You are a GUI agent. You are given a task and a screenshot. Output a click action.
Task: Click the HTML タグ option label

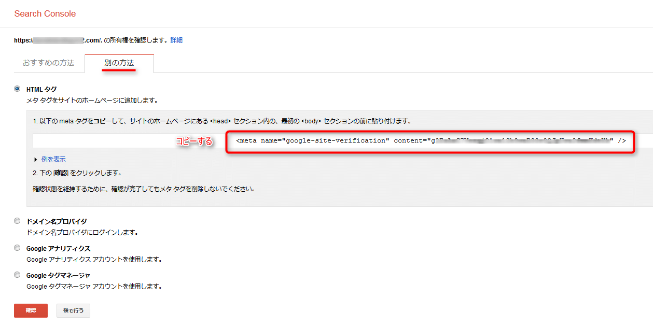[41, 89]
